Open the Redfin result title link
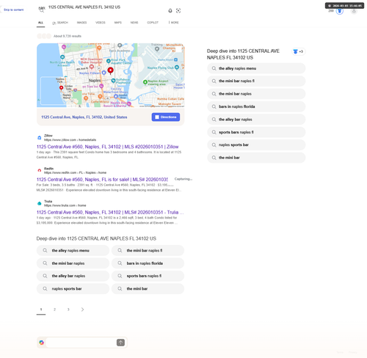The image size is (367, 358). point(102,180)
